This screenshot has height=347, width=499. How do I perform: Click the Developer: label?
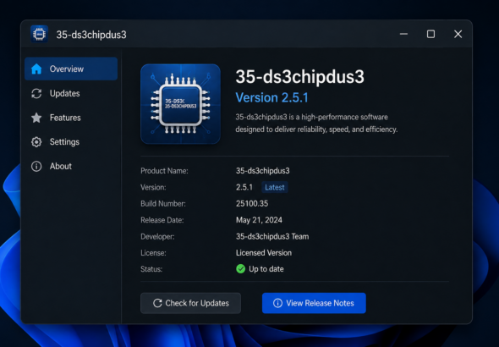coord(157,236)
